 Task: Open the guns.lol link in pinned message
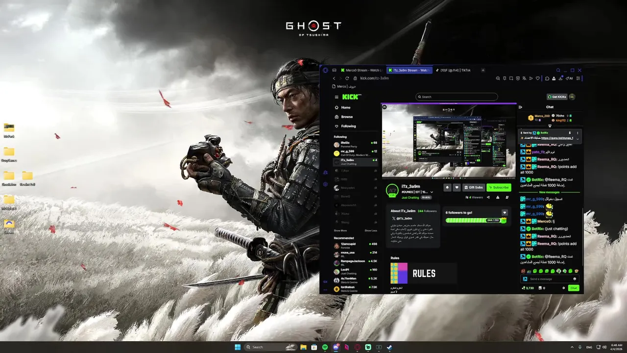click(x=557, y=138)
